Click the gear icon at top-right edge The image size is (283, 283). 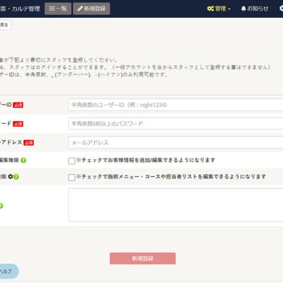point(281,8)
